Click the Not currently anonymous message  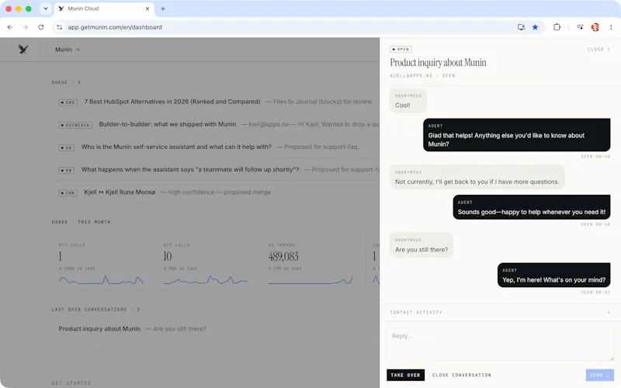click(x=477, y=177)
